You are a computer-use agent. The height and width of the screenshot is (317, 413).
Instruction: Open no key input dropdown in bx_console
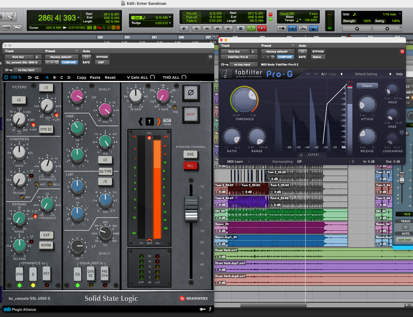click(27, 70)
